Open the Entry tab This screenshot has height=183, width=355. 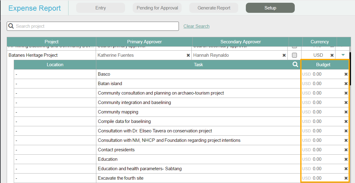click(101, 8)
